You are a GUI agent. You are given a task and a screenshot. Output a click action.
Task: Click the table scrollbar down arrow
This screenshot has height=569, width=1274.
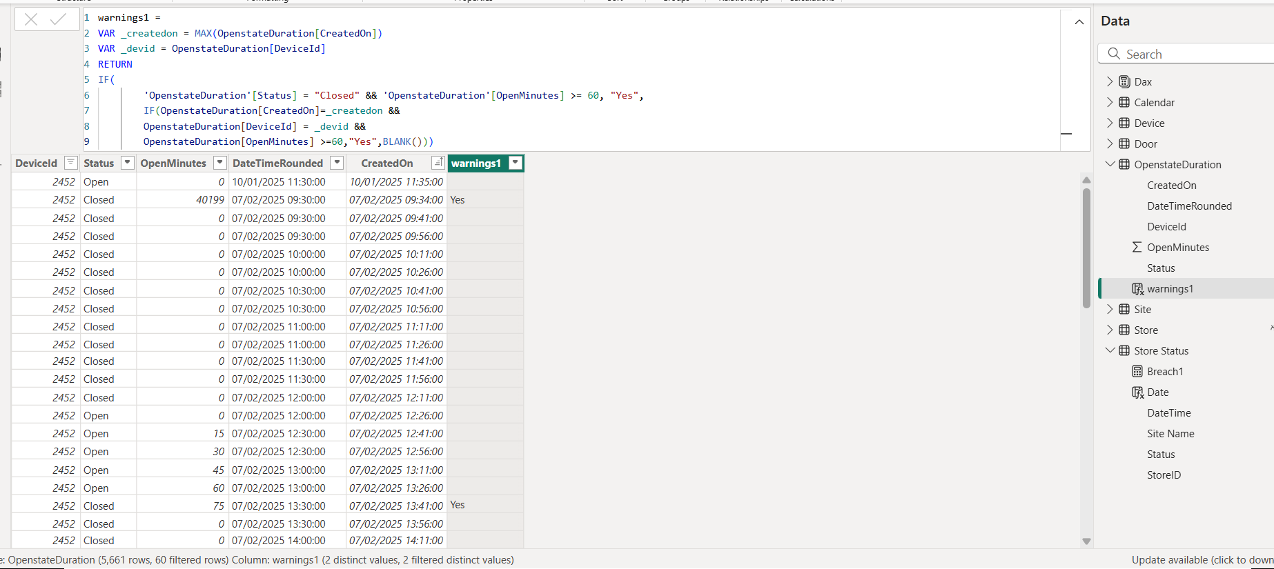pyautogui.click(x=1086, y=541)
